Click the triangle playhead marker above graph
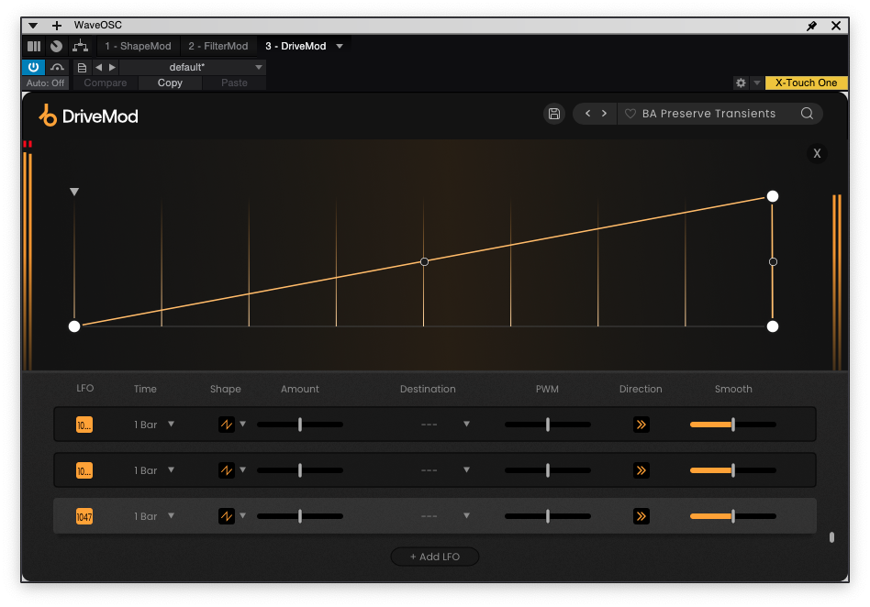Viewport: 870px width, 607px height. [74, 192]
